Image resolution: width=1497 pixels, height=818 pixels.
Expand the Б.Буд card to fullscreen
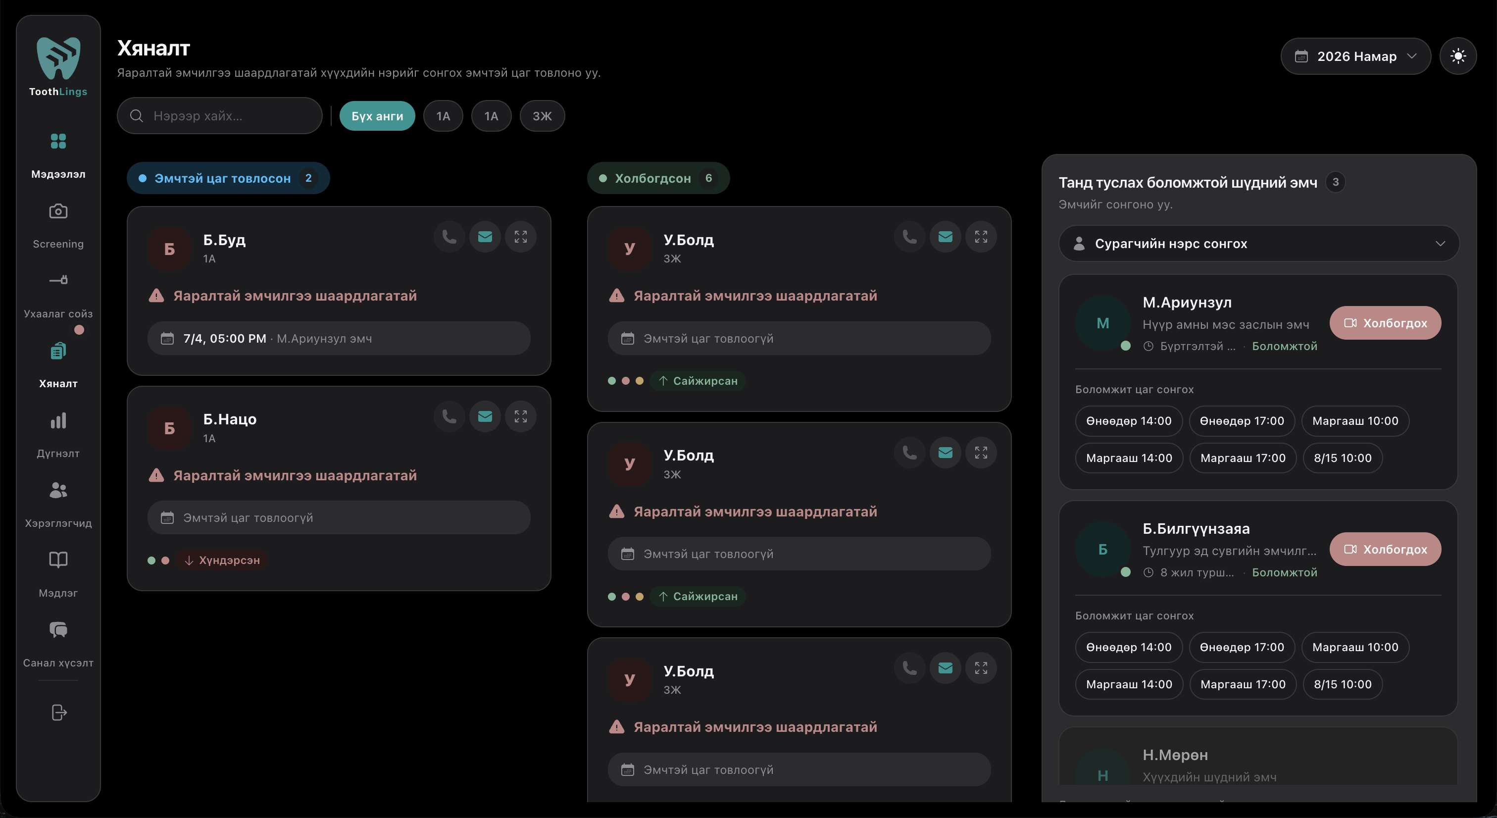(521, 237)
